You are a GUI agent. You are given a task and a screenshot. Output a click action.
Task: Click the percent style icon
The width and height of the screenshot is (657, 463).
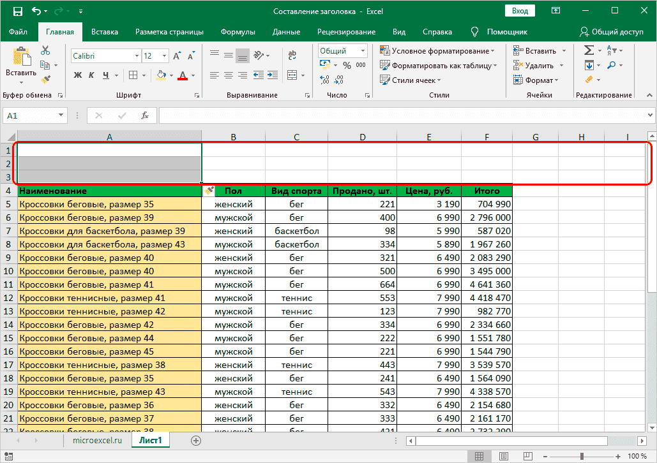pos(347,65)
